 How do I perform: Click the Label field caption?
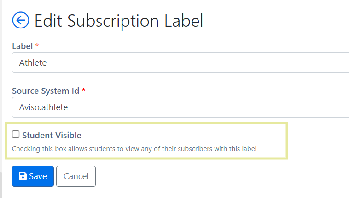point(23,46)
